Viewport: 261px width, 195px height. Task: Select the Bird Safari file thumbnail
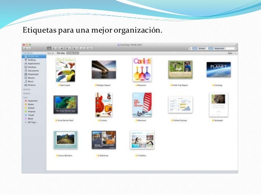coord(65,70)
